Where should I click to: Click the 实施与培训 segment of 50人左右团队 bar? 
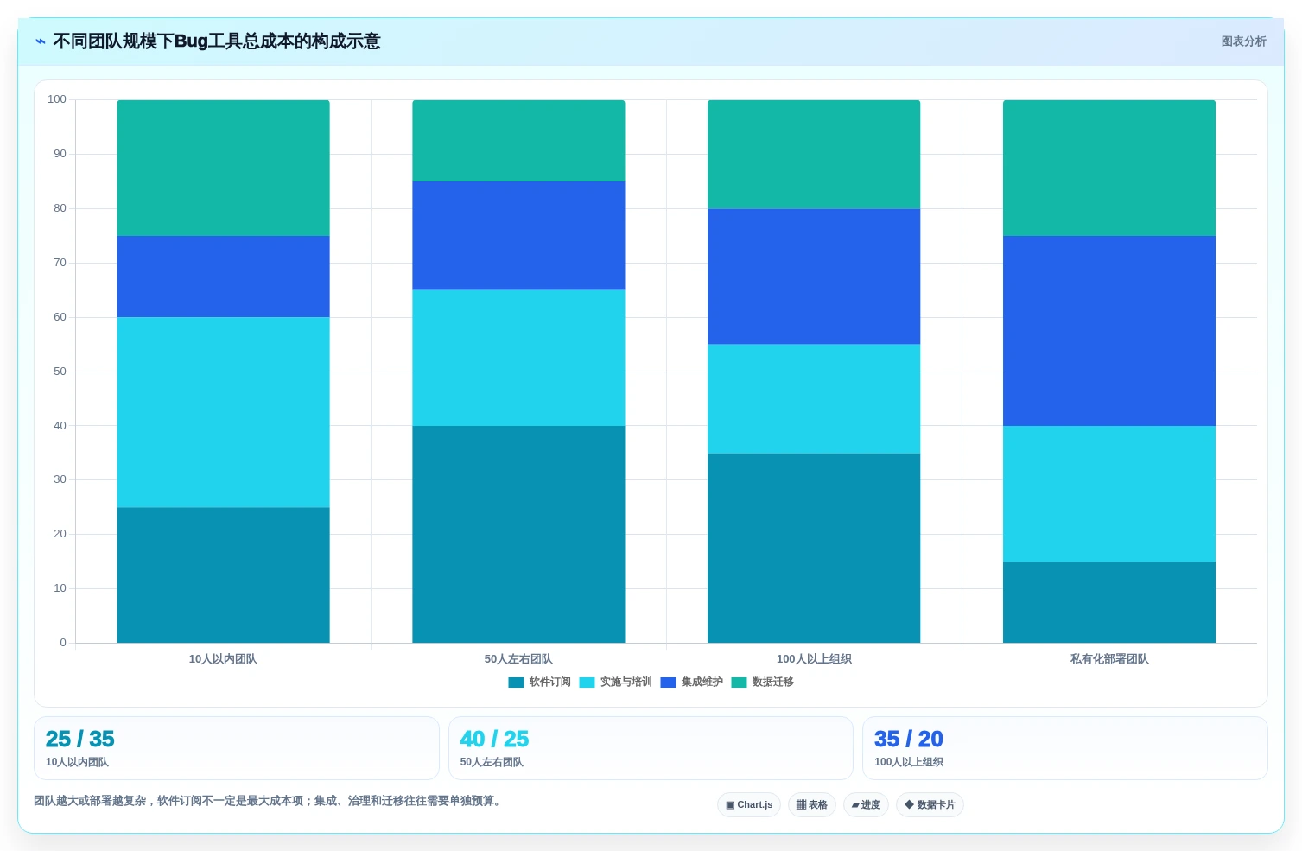pyautogui.click(x=518, y=358)
